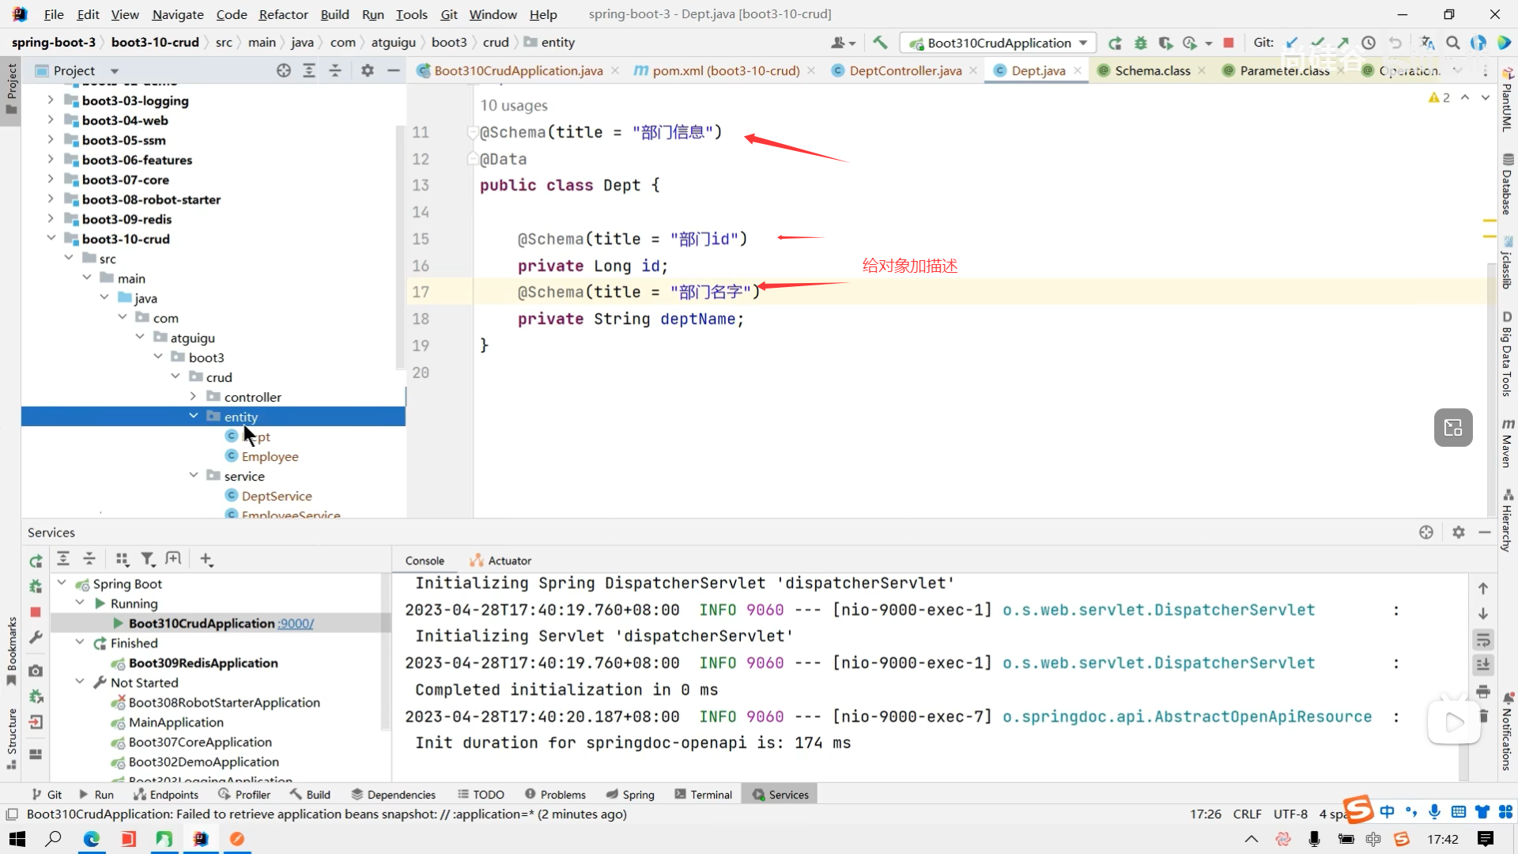Select opened file in Project panel
This screenshot has width=1518, height=854.
284,70
